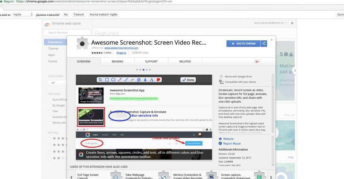Click the five-star rating of the extension

[x=97, y=53]
